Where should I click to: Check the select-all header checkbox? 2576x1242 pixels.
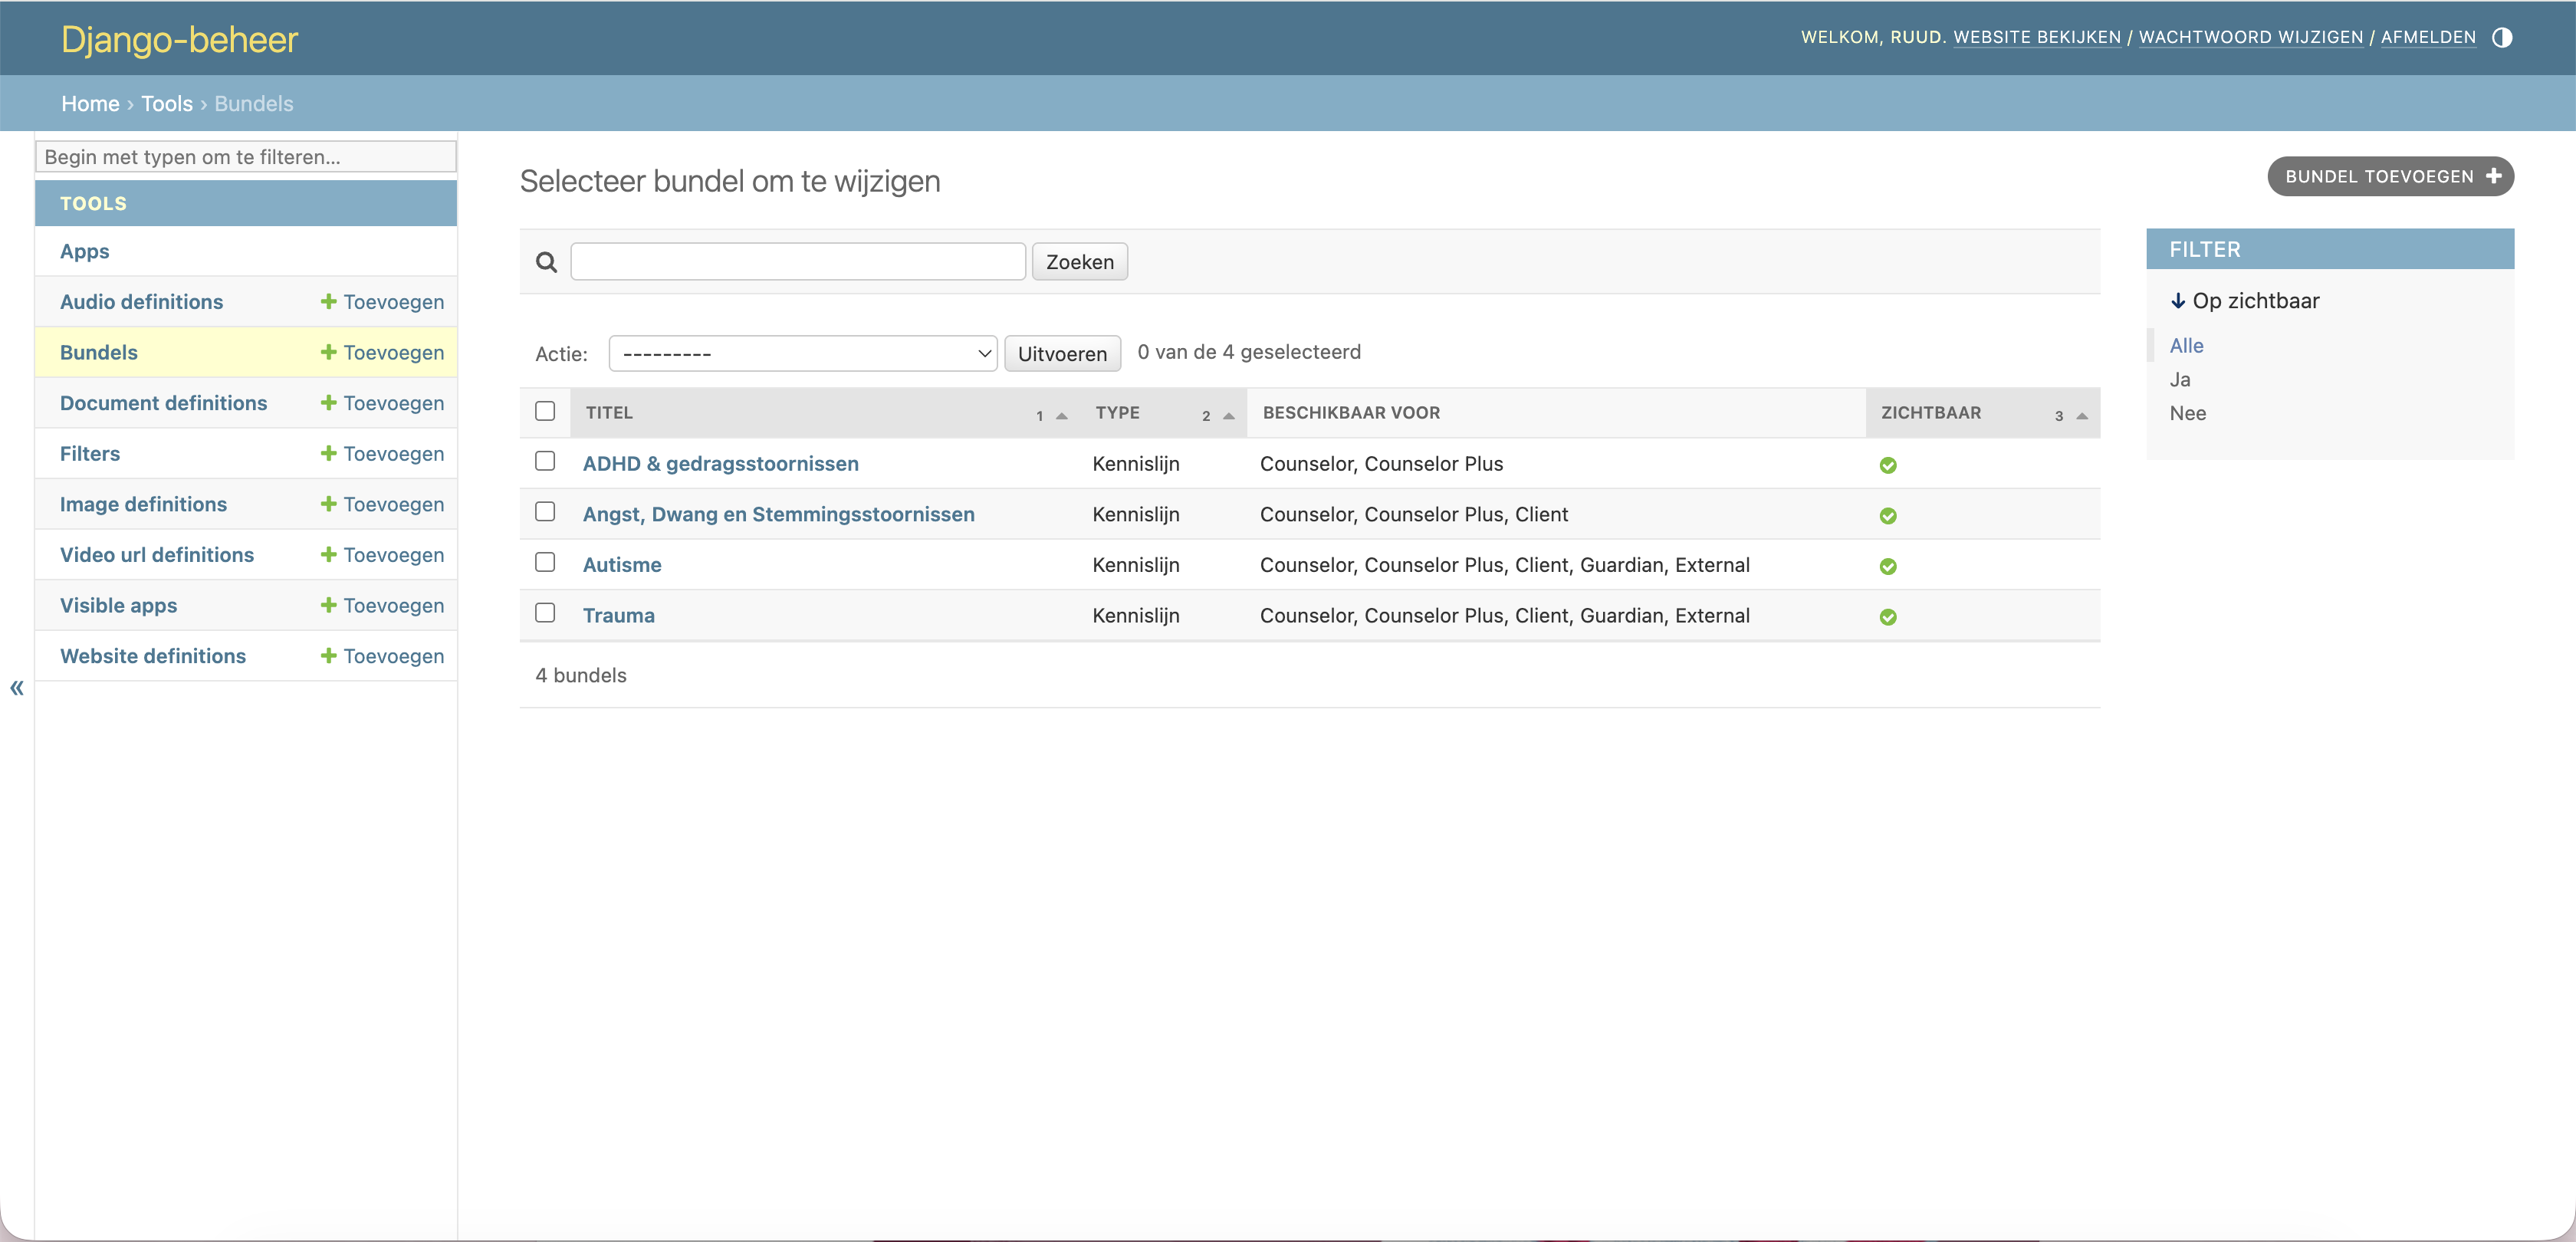click(x=545, y=411)
